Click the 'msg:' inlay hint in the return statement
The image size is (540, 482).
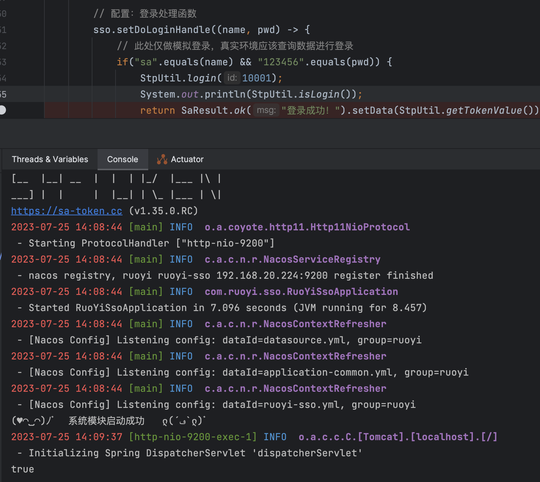coord(266,110)
